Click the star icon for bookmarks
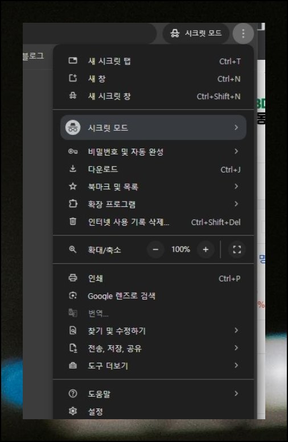Screen dimensions: 288x442 [x=73, y=186]
